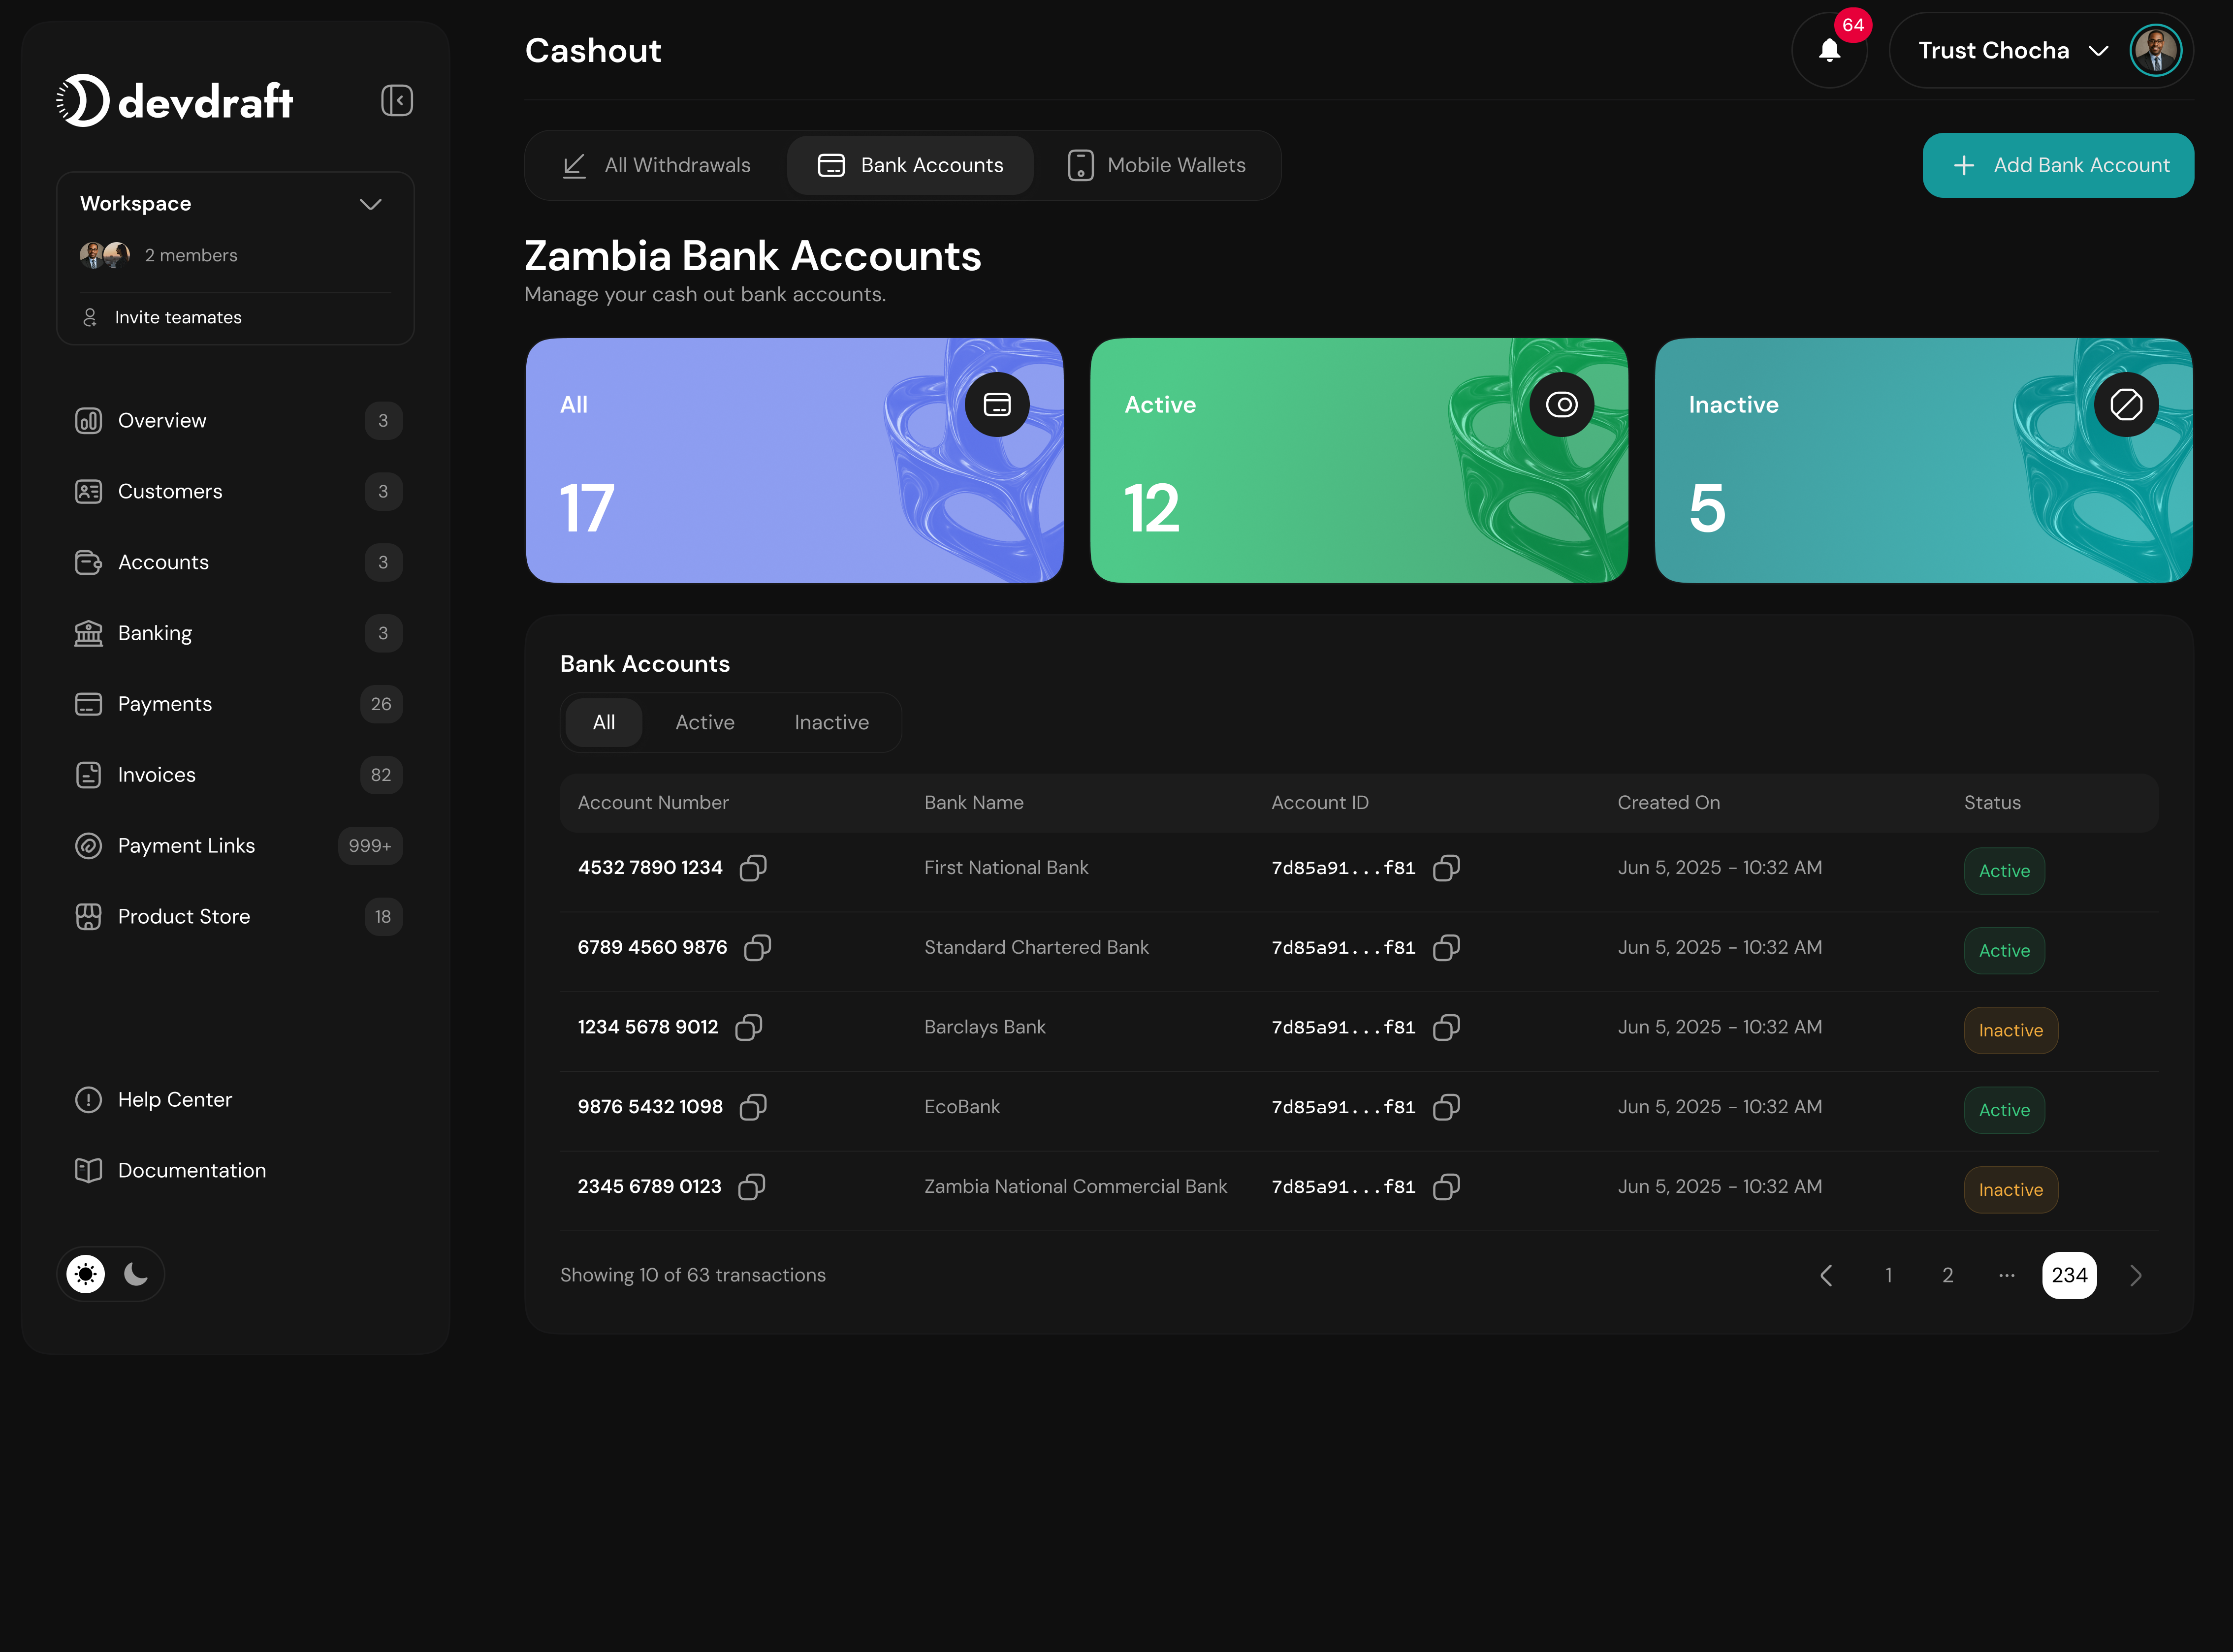Collapse the sidebar with the panel icon
Viewport: 2233px width, 1652px height.
point(396,99)
